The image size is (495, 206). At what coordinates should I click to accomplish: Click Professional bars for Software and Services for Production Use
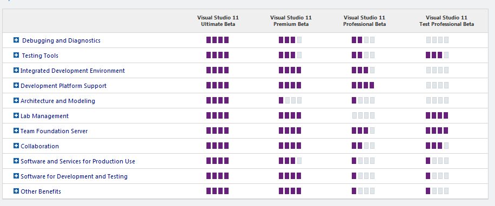[363, 161]
